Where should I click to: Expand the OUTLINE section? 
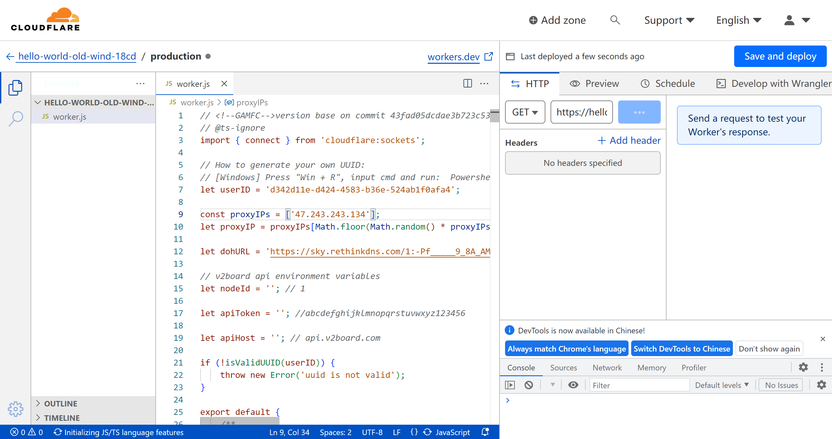pyautogui.click(x=61, y=404)
